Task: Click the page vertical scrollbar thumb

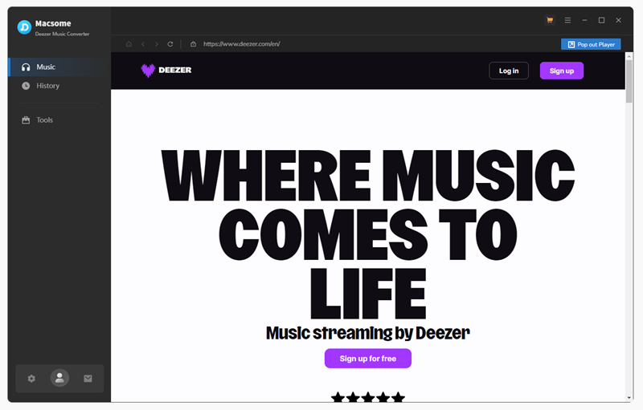Action: [629, 81]
